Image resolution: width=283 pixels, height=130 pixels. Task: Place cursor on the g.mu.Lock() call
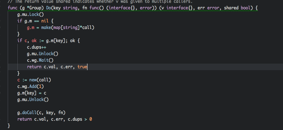pos(31,15)
